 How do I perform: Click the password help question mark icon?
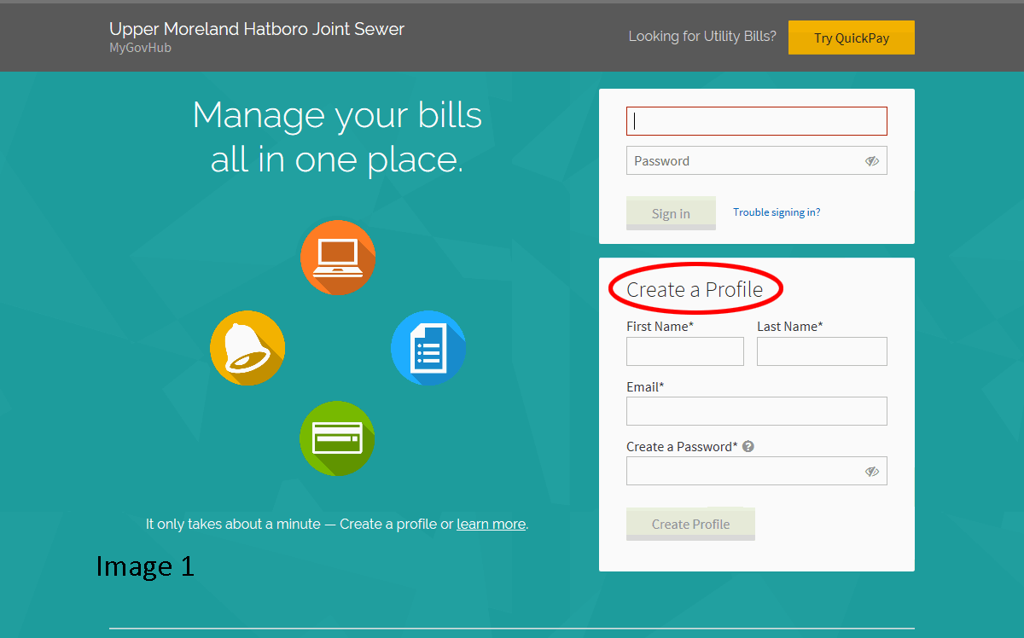[x=748, y=446]
